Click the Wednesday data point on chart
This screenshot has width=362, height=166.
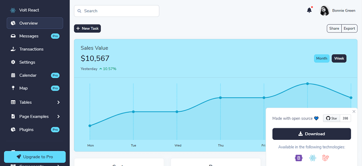pyautogui.click(x=177, y=112)
